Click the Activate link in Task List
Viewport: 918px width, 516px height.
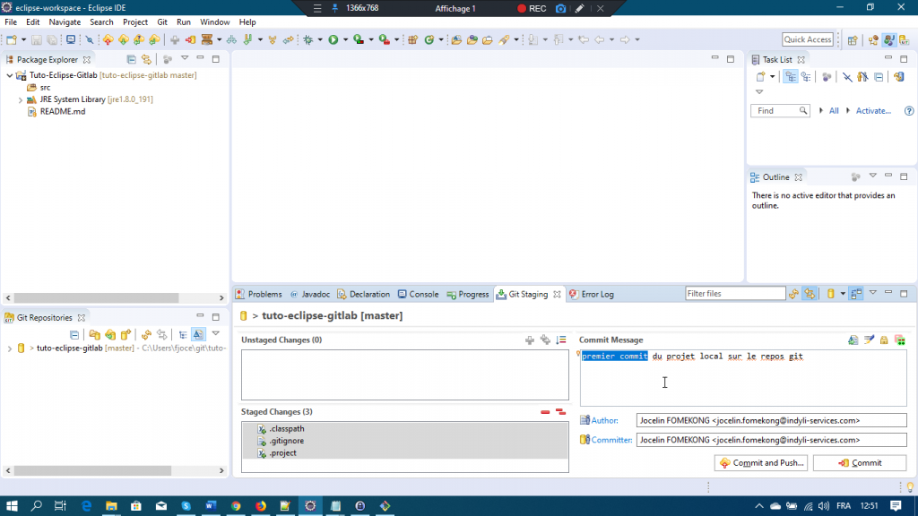click(x=873, y=110)
